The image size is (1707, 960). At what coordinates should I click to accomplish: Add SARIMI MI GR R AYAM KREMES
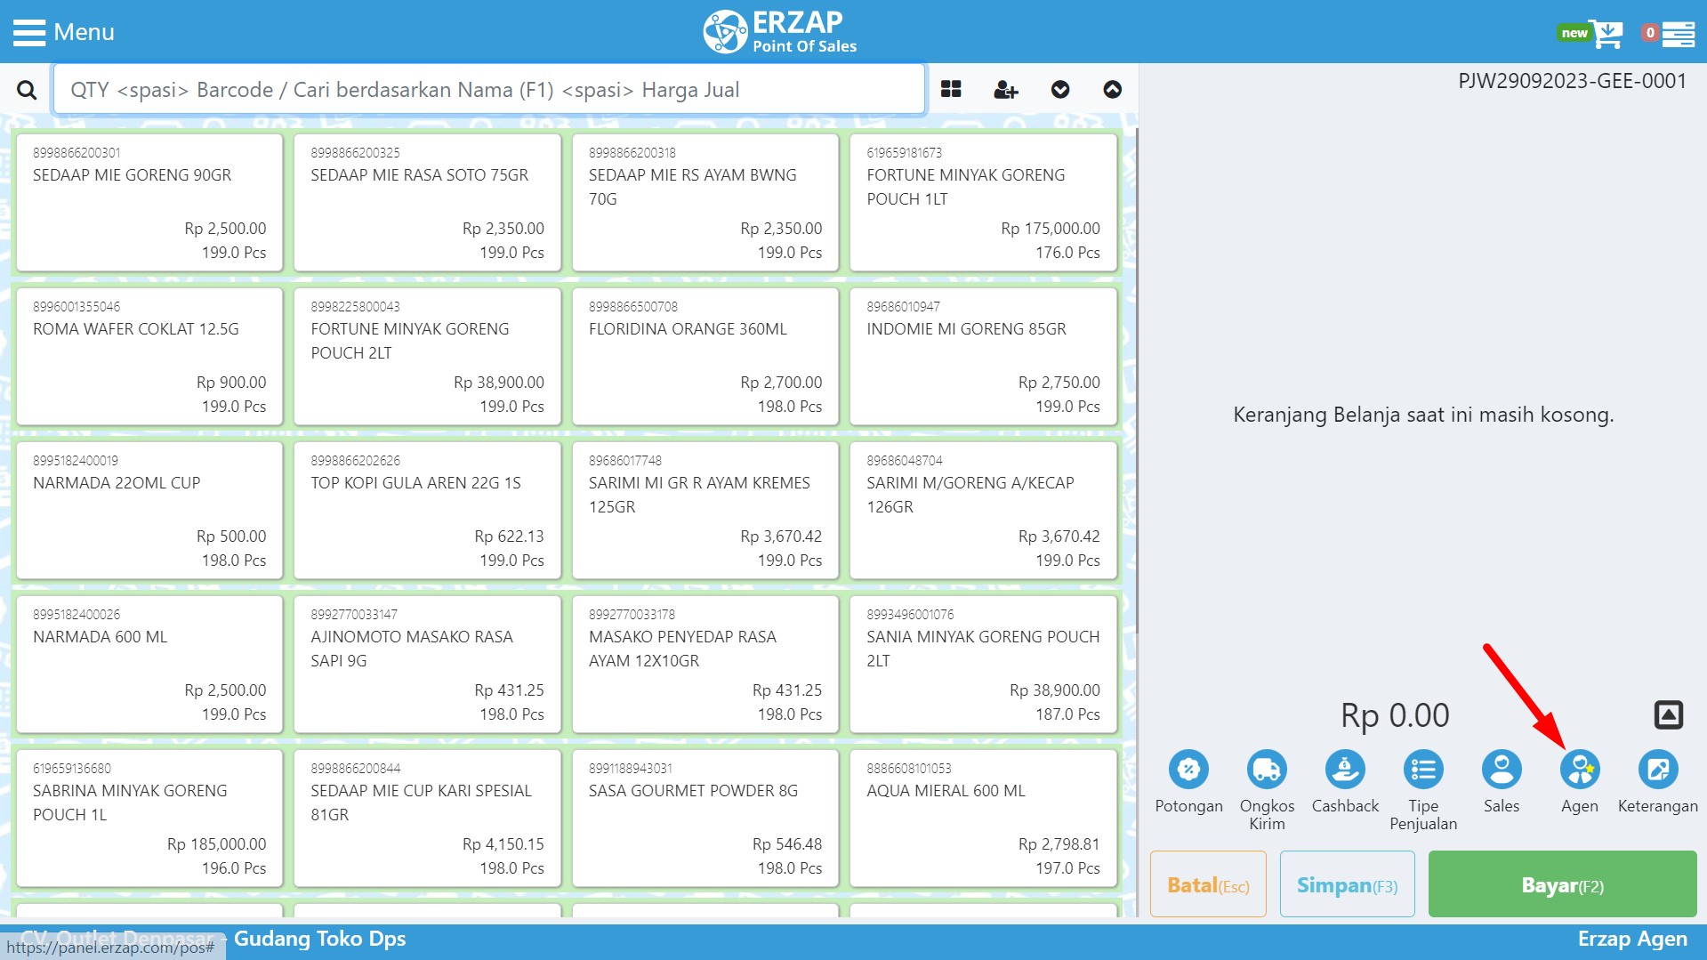pyautogui.click(x=705, y=511)
